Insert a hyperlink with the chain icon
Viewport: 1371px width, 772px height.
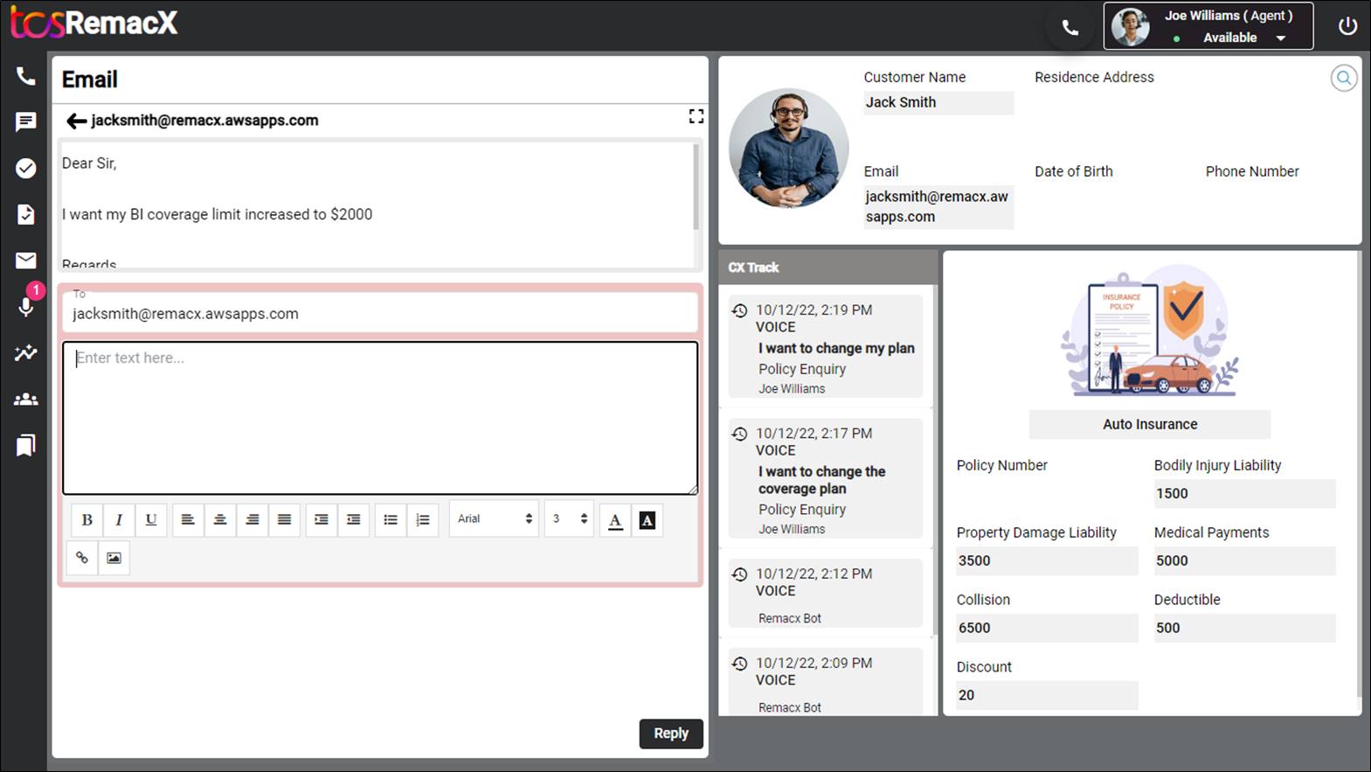click(82, 558)
